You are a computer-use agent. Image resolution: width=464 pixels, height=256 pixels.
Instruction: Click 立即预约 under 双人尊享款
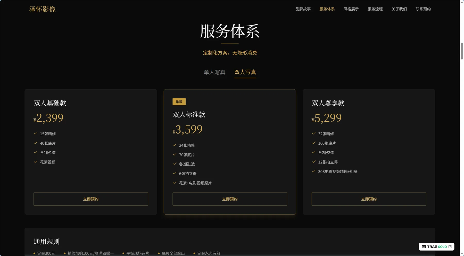click(369, 199)
